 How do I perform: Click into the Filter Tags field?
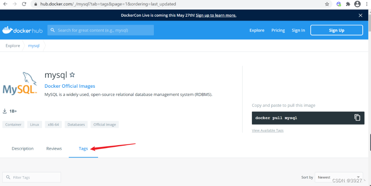click(32, 177)
